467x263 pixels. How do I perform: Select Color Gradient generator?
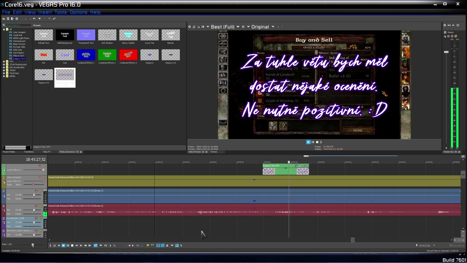19,33
